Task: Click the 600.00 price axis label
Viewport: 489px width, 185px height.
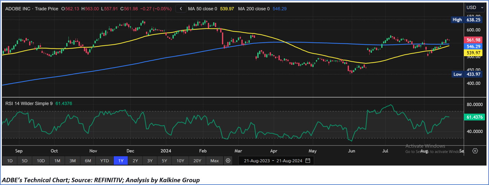Action: [473, 30]
